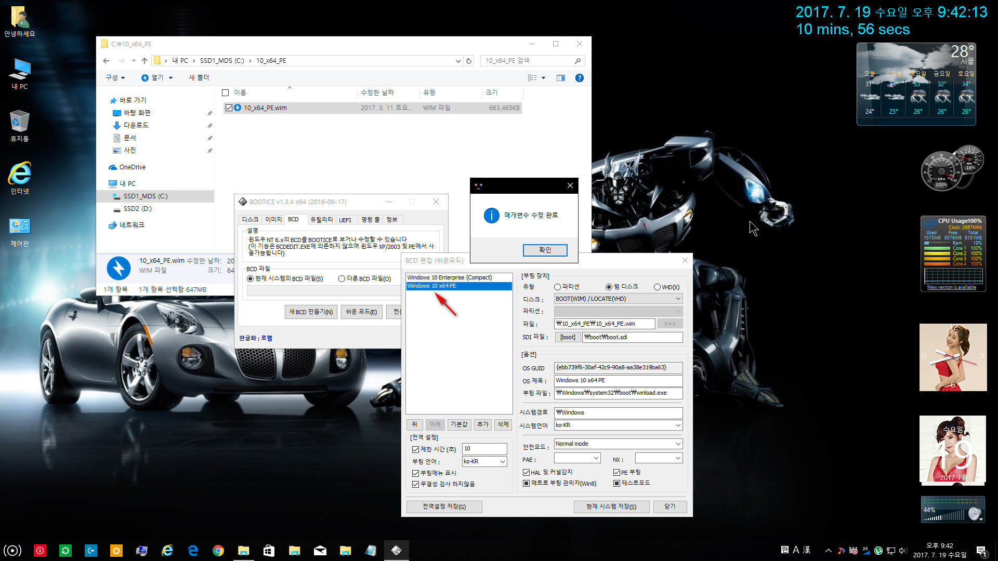Refresh the Explorer address bar
Viewport: 998px width, 561px height.
469,61
